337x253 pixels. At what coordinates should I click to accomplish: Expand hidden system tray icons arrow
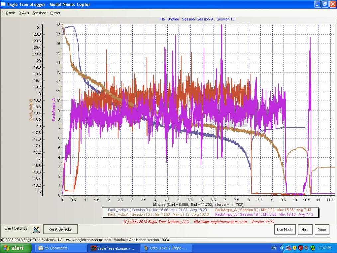click(x=282, y=248)
